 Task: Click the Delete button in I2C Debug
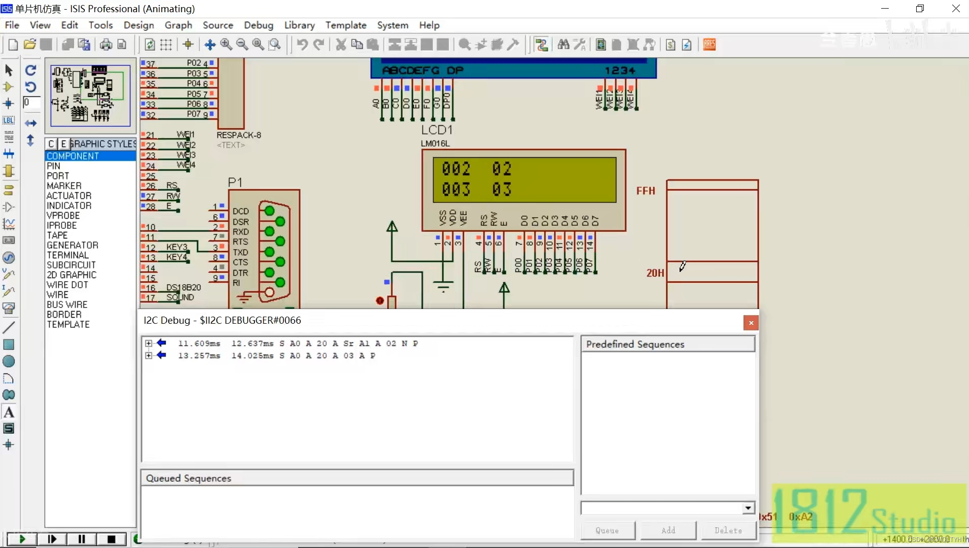(728, 530)
